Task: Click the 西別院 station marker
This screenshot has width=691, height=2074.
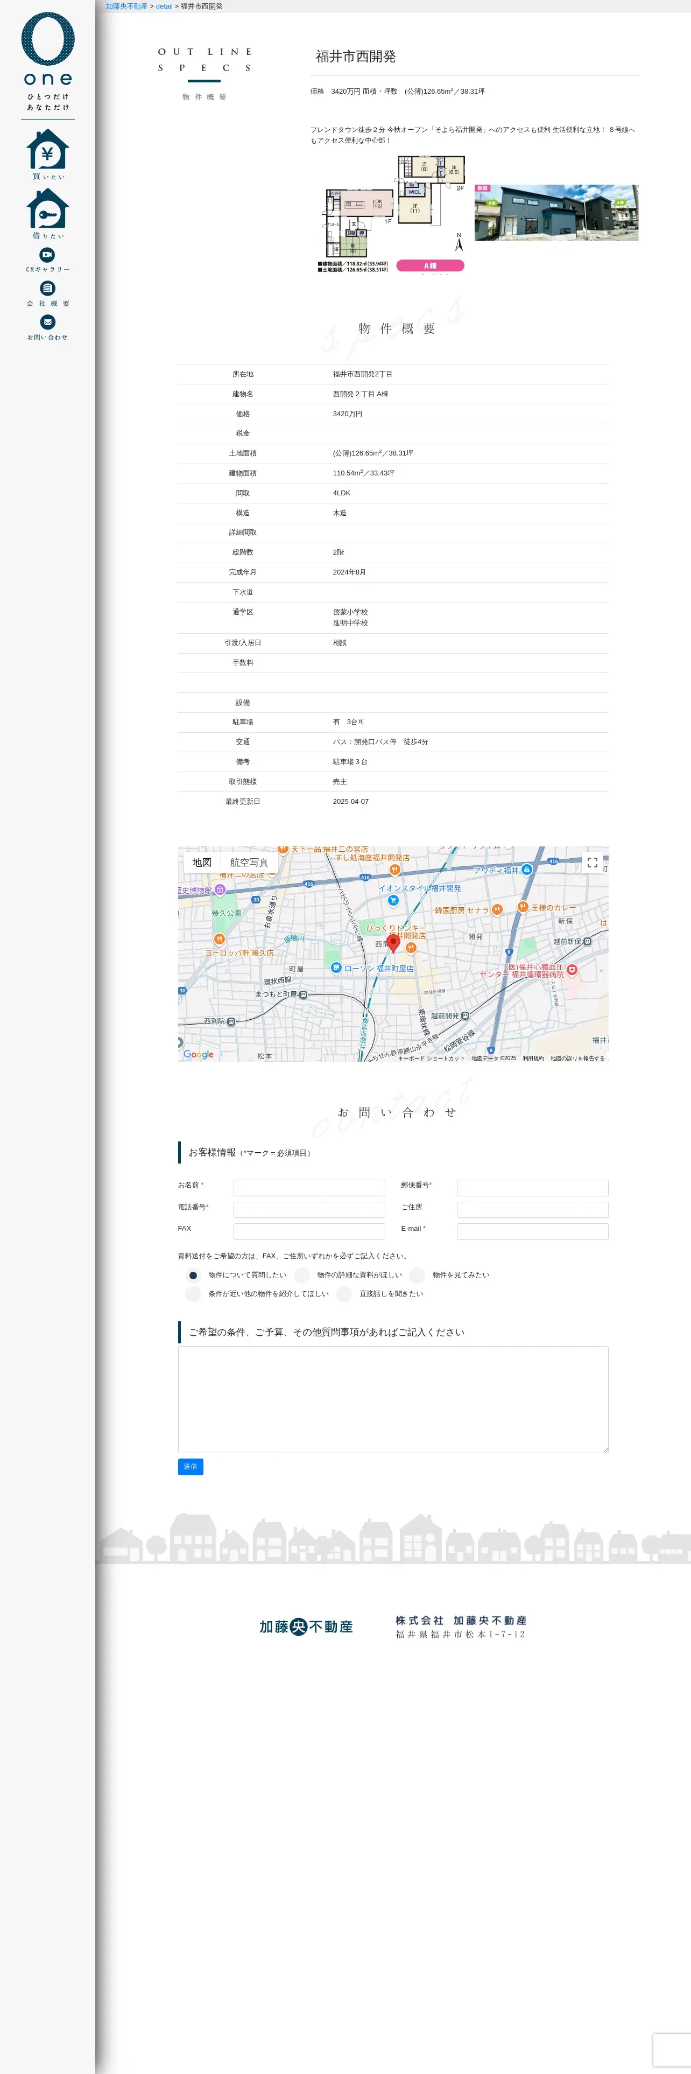Action: (231, 1022)
